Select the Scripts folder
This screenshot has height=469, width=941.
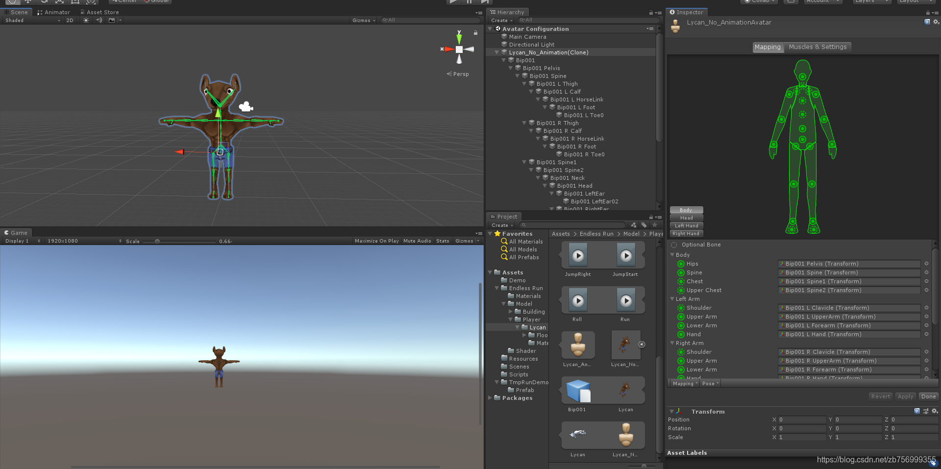519,374
